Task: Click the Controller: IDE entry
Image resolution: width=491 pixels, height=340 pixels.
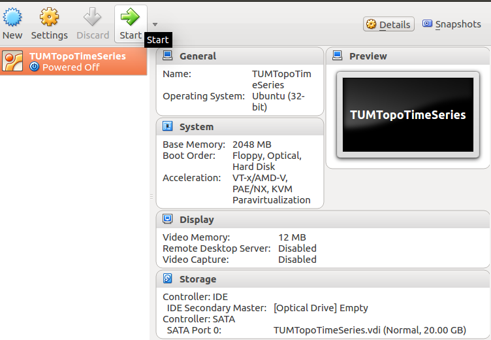Action: click(195, 297)
